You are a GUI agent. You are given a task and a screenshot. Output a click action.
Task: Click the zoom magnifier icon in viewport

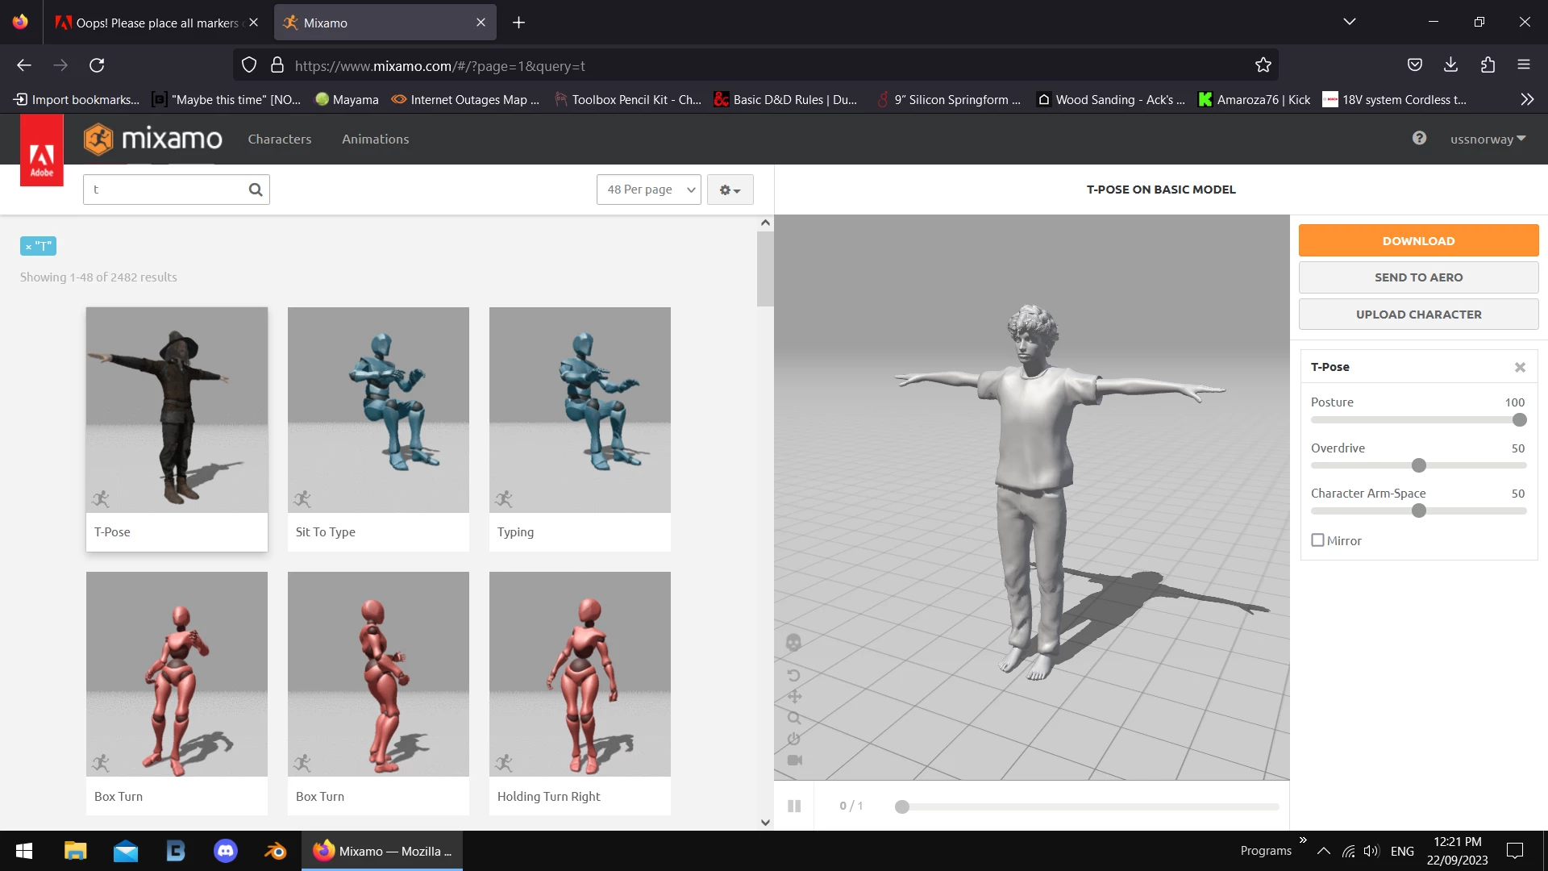(794, 718)
